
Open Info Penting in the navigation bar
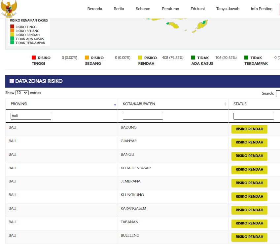tap(262, 9)
